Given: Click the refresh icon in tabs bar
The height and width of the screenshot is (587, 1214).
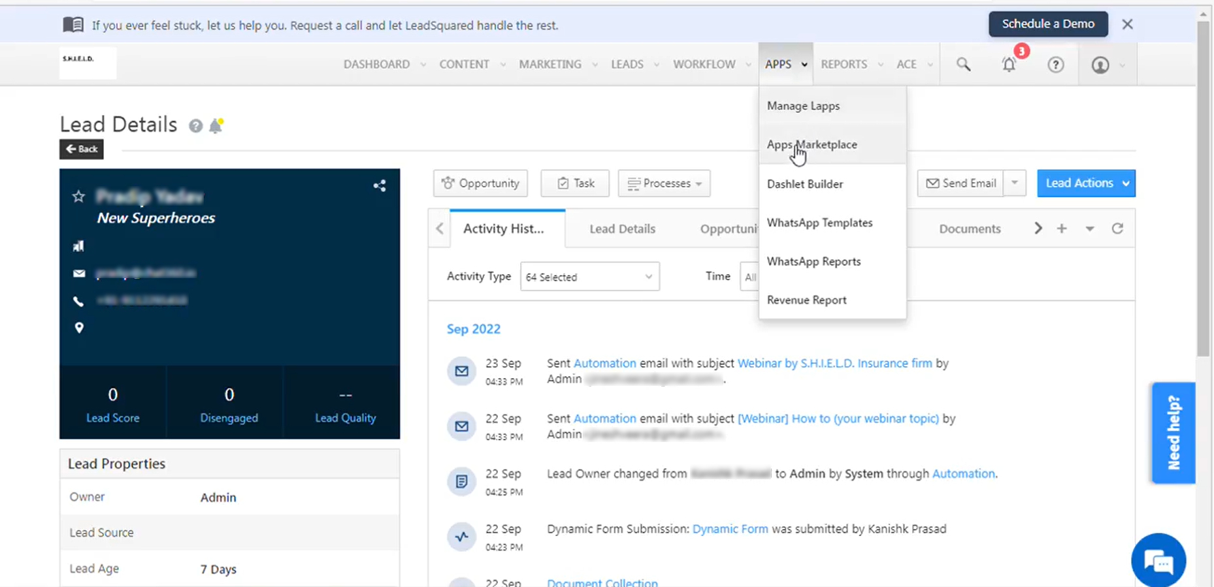Looking at the screenshot, I should click(x=1117, y=229).
